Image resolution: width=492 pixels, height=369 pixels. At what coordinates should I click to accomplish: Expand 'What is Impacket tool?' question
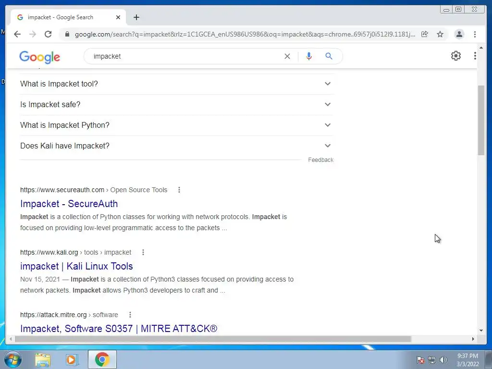tap(177, 84)
